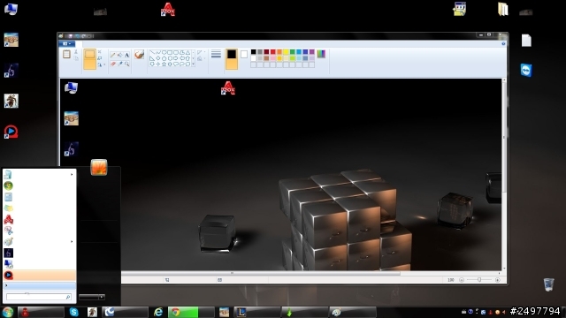Click the Start menu search box
566x318 pixels.
[x=38, y=297]
